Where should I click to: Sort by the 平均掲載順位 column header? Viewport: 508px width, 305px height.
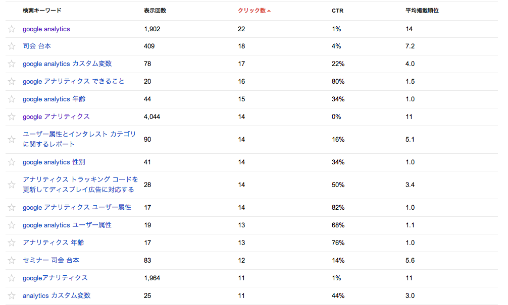click(422, 11)
